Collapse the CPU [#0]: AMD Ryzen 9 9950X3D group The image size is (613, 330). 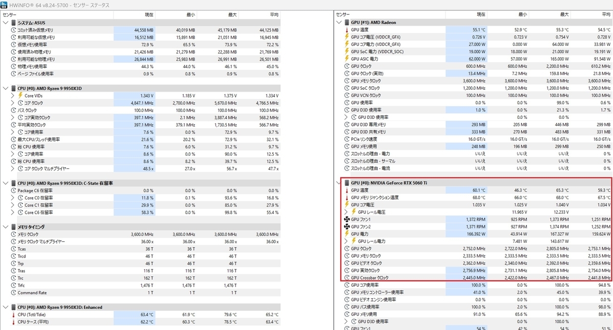[x=6, y=88]
